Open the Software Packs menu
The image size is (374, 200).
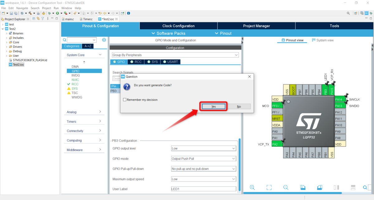point(168,33)
